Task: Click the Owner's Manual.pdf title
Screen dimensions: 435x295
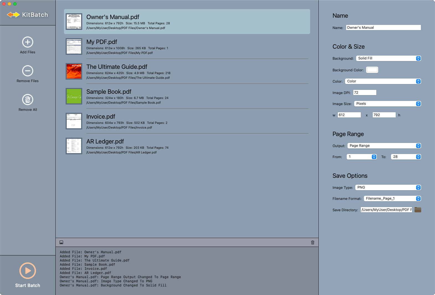Action: [x=113, y=17]
